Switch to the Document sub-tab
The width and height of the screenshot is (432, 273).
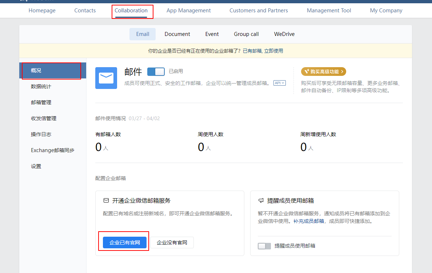177,34
